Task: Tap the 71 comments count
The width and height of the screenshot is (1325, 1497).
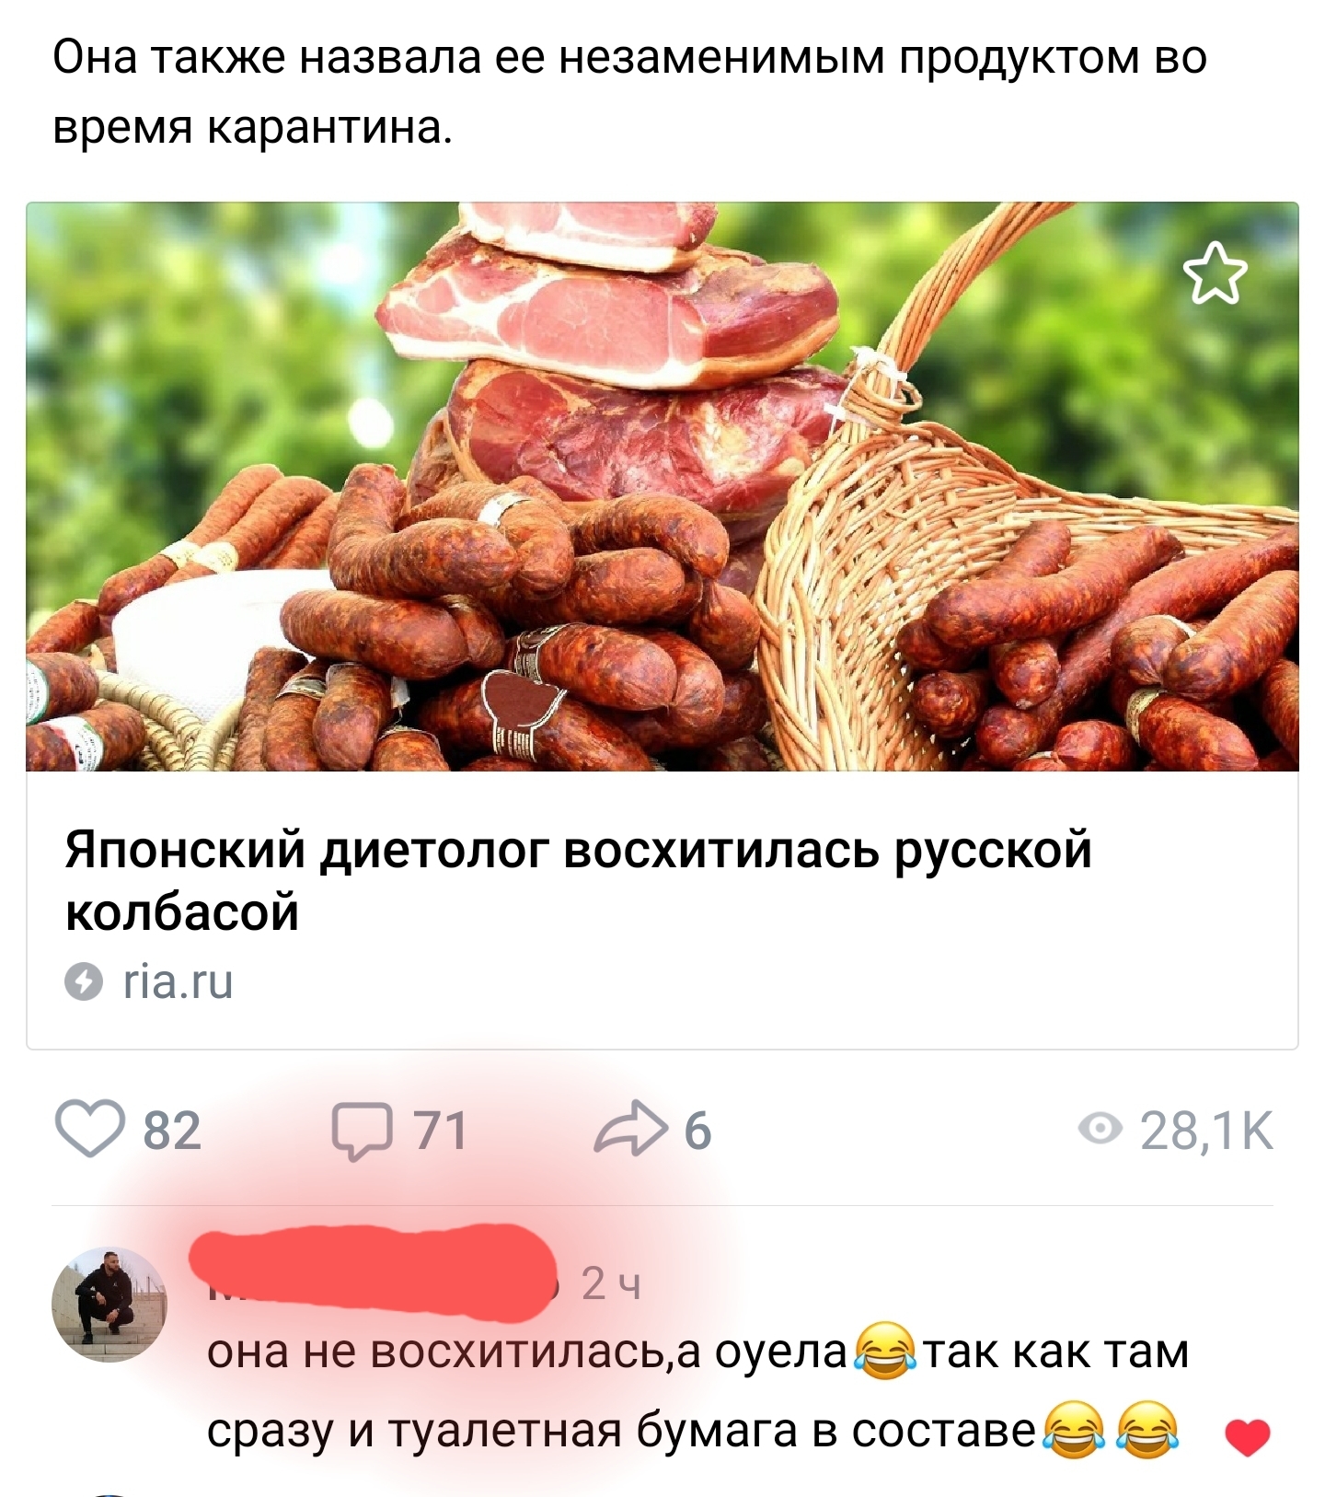Action: click(x=440, y=1131)
